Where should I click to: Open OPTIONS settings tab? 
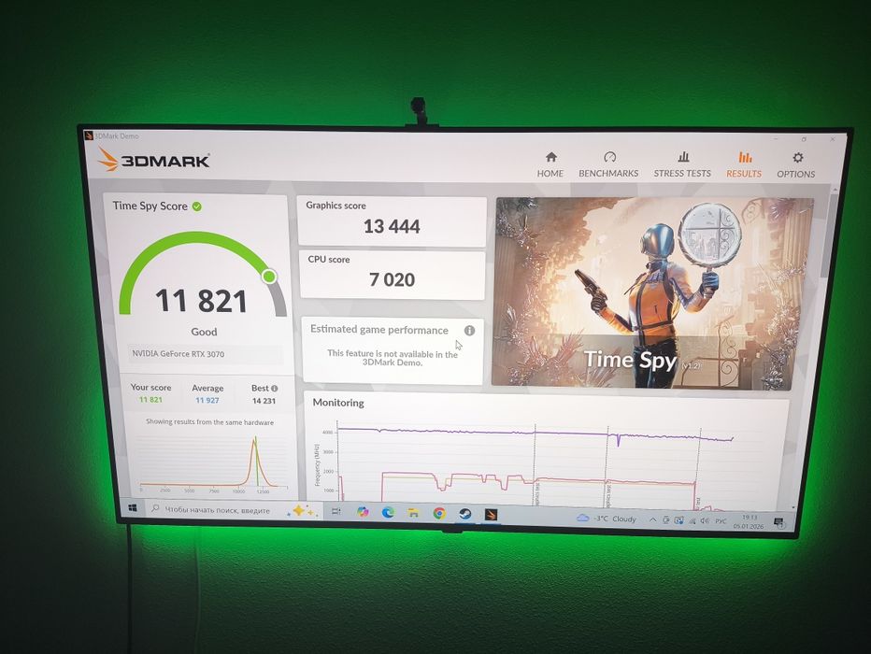796,165
